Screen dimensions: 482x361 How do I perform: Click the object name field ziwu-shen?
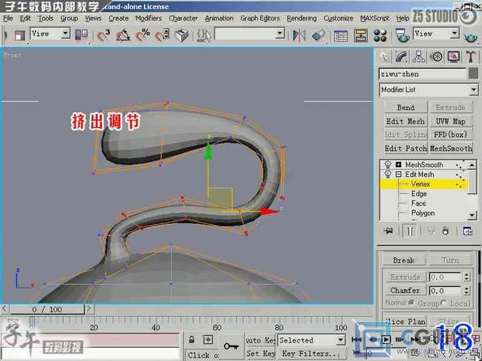click(423, 74)
